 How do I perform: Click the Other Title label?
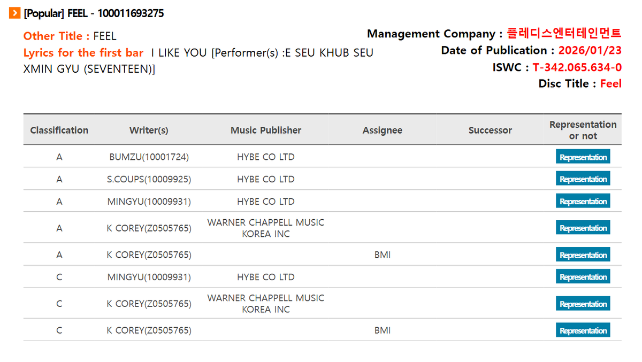pyautogui.click(x=57, y=36)
